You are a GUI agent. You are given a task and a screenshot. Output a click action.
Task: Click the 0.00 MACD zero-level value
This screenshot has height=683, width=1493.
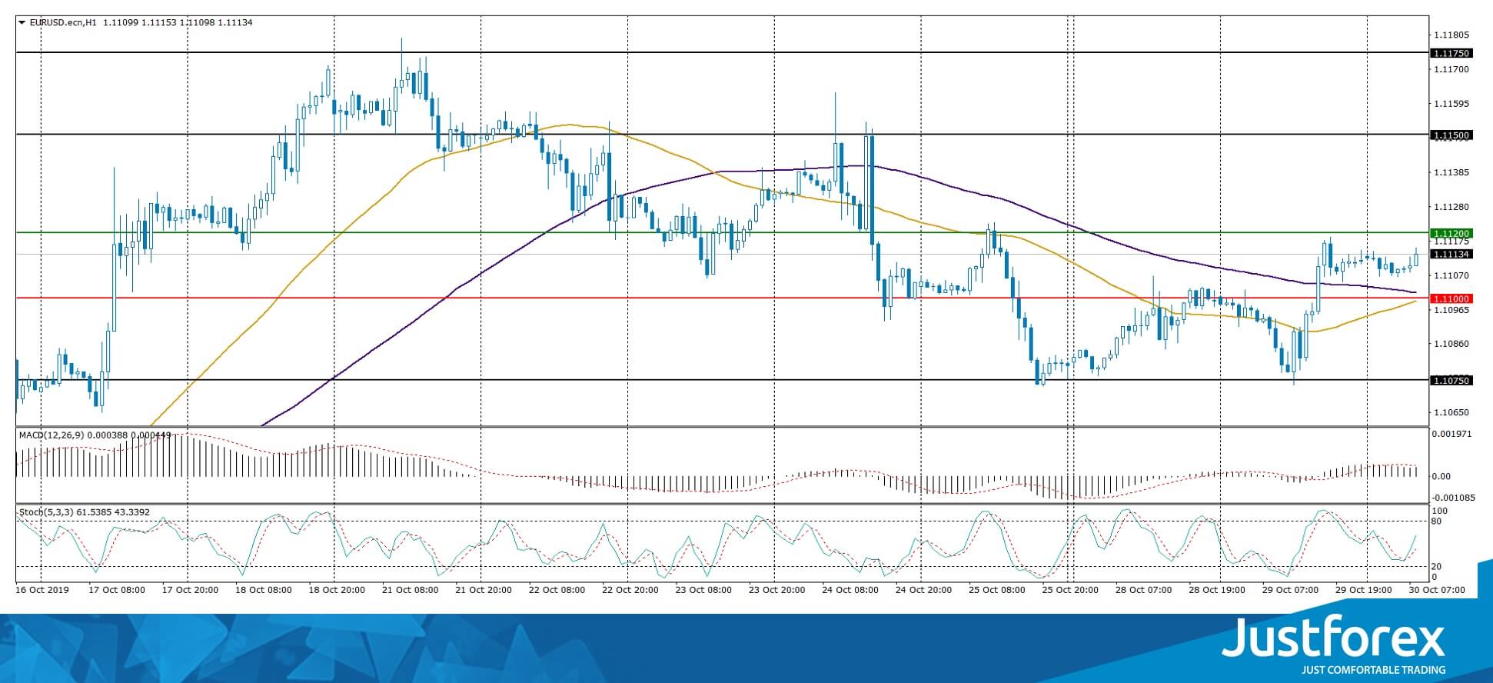pyautogui.click(x=1441, y=477)
